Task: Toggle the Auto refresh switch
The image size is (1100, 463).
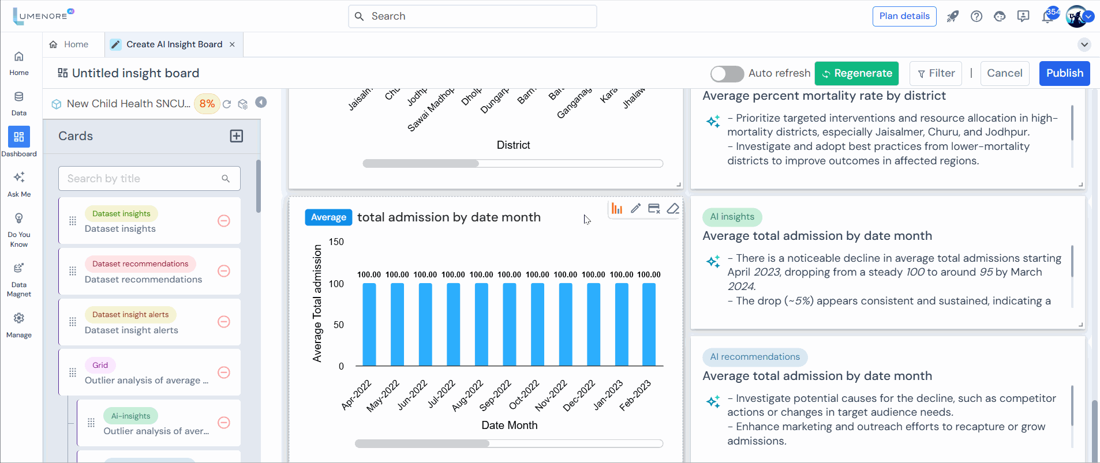Action: click(x=727, y=74)
